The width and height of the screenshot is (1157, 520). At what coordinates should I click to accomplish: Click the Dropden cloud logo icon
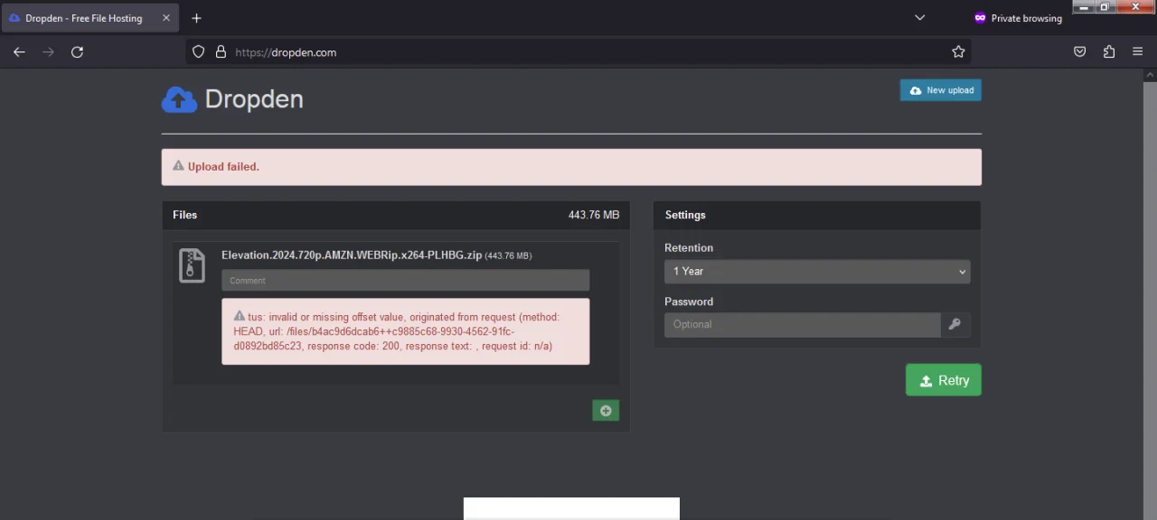179,99
